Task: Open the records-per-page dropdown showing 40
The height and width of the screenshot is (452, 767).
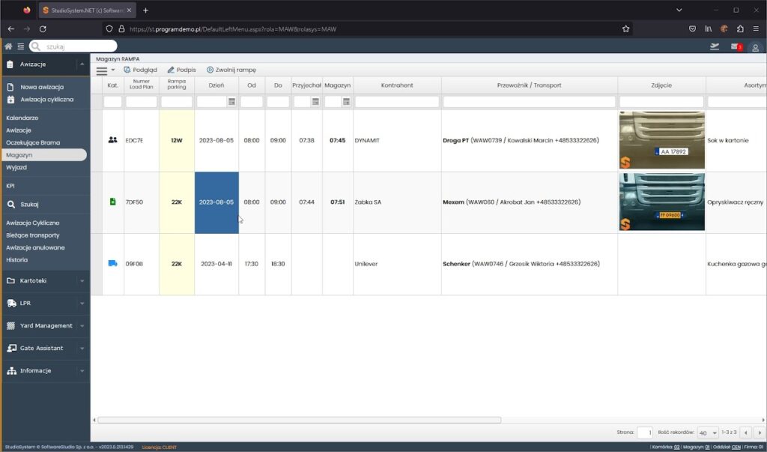Action: tap(707, 433)
